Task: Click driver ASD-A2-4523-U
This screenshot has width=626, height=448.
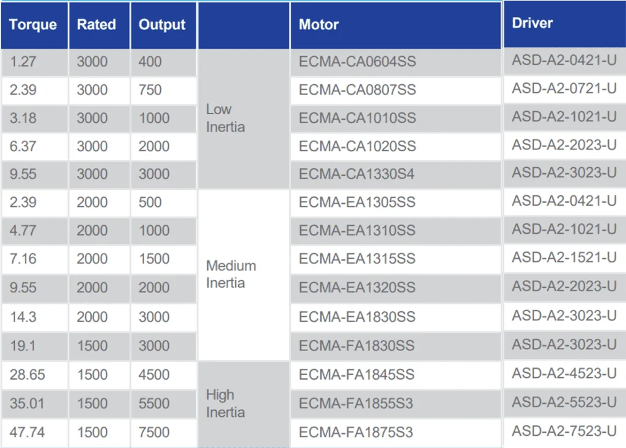Action: (564, 374)
